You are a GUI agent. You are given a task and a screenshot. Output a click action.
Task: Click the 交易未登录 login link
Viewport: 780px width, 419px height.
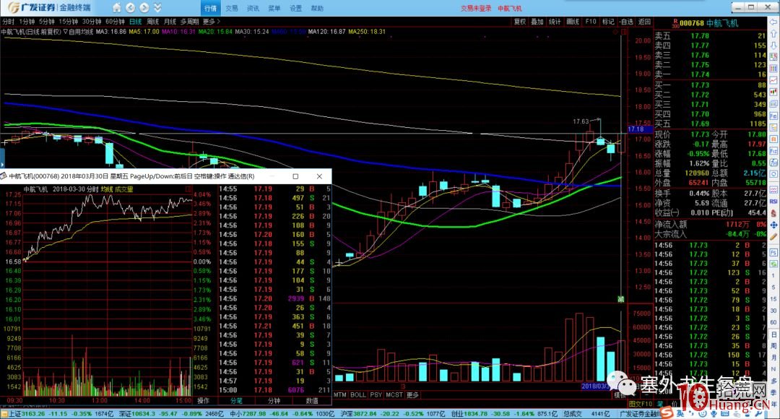point(476,9)
